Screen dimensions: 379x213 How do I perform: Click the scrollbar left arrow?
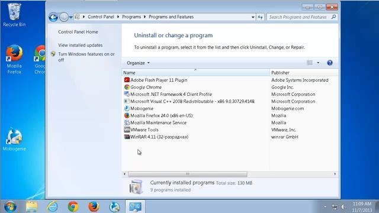coord(124,174)
